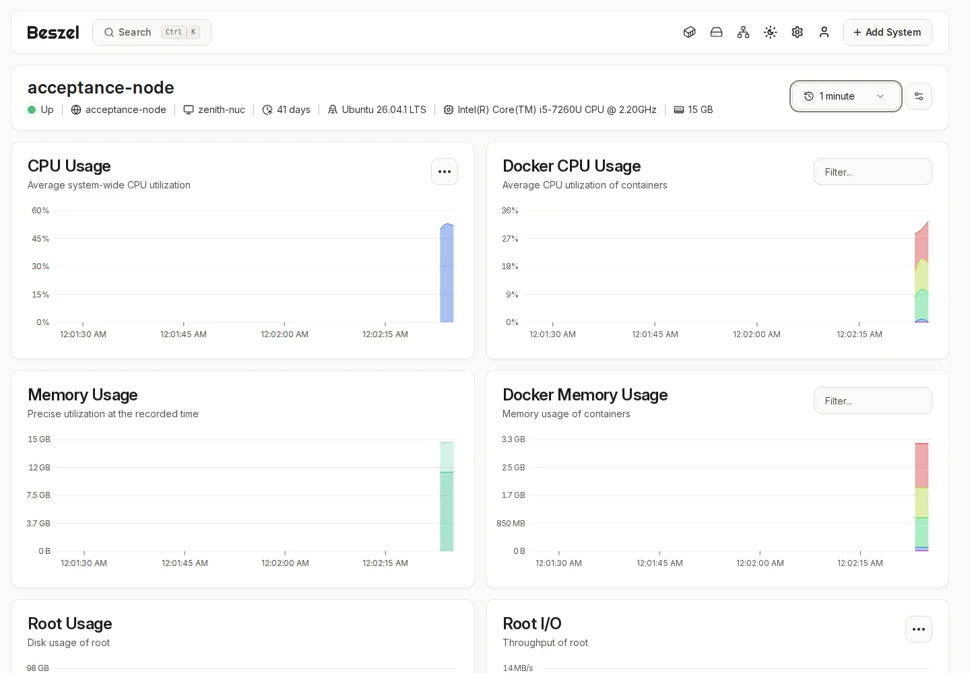Click the Root Usage card title
Screen dimensions: 970x673
(x=69, y=624)
